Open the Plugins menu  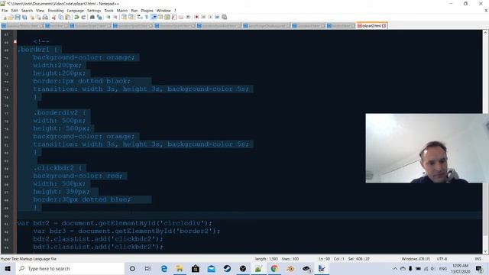tap(147, 11)
